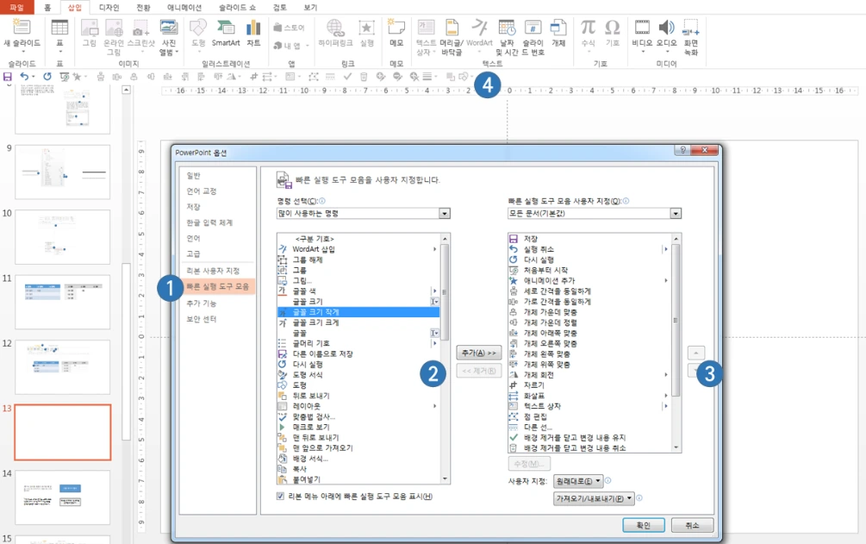The height and width of the screenshot is (544, 866).
Task: Select 리본 사용자 지정 category in options
Action: (213, 271)
